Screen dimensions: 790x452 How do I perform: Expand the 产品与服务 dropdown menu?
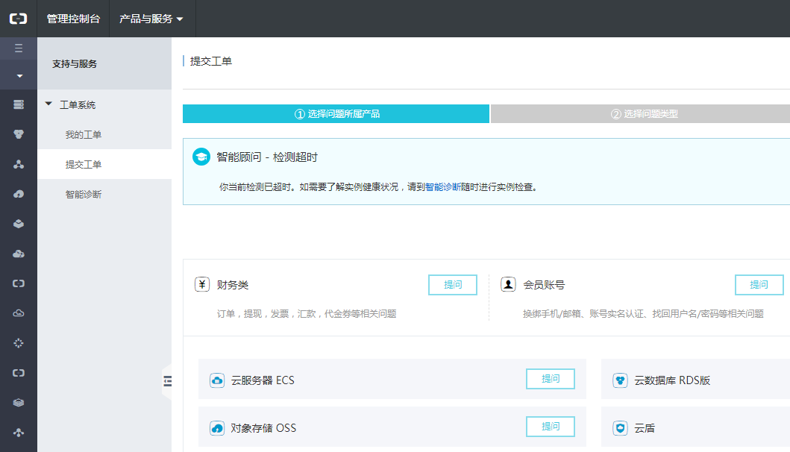click(151, 19)
